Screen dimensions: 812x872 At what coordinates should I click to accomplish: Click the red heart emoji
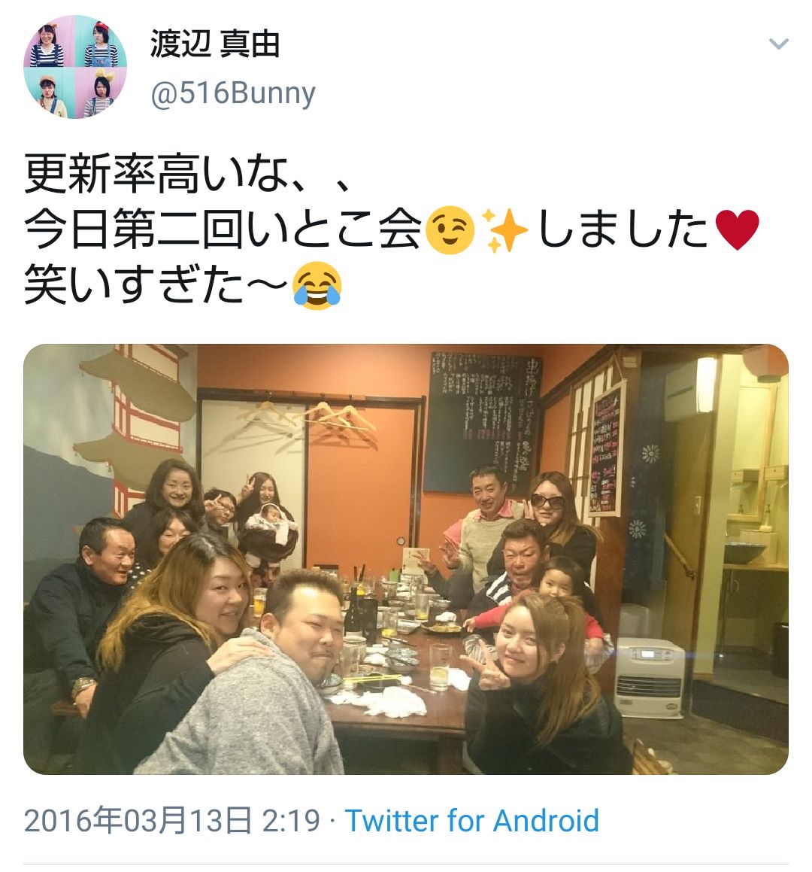[x=737, y=230]
